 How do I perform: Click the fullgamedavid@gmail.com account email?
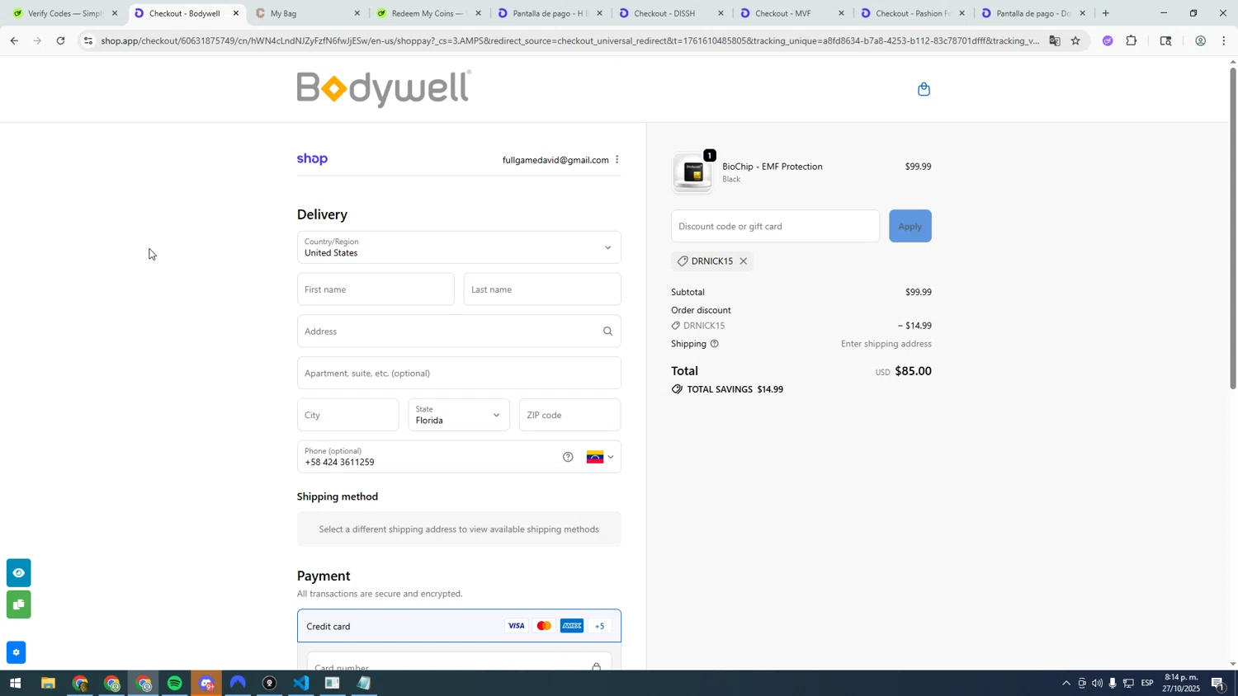pos(555,160)
